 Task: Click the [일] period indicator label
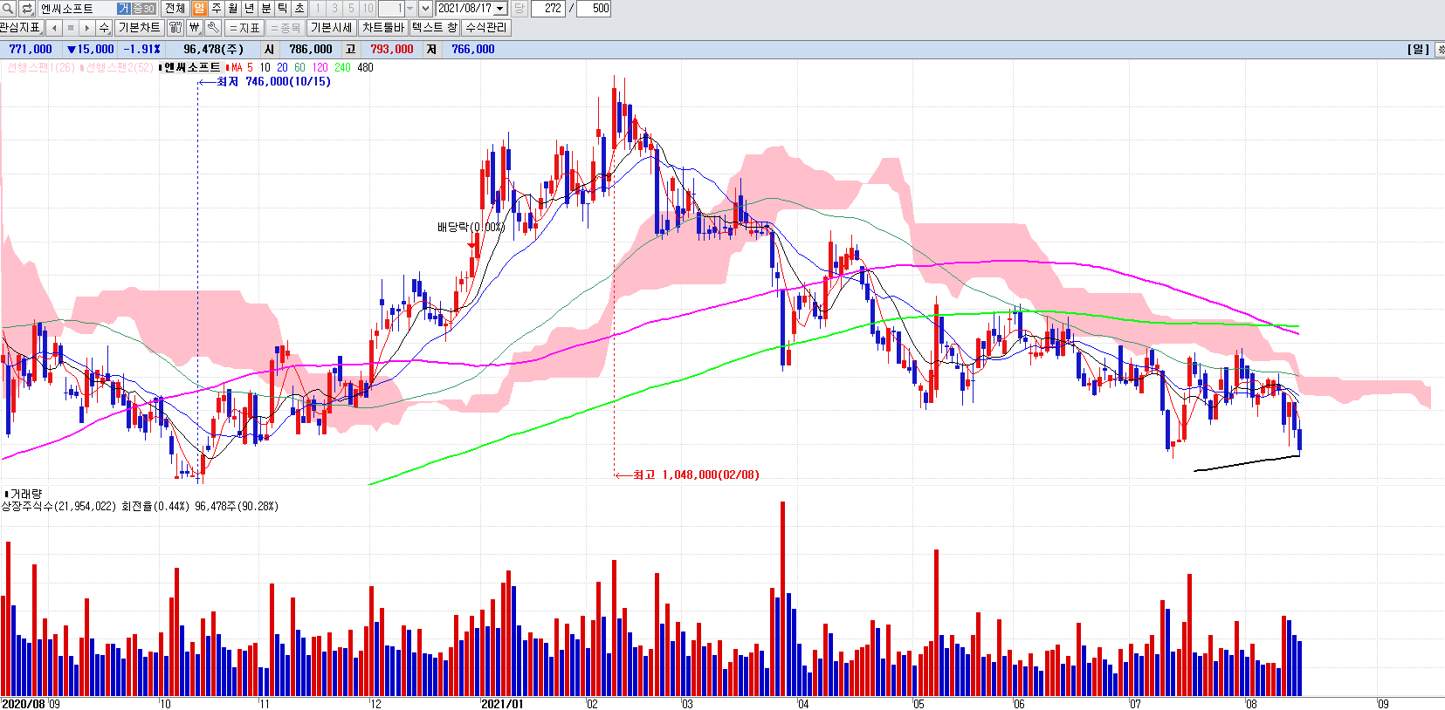(1419, 50)
